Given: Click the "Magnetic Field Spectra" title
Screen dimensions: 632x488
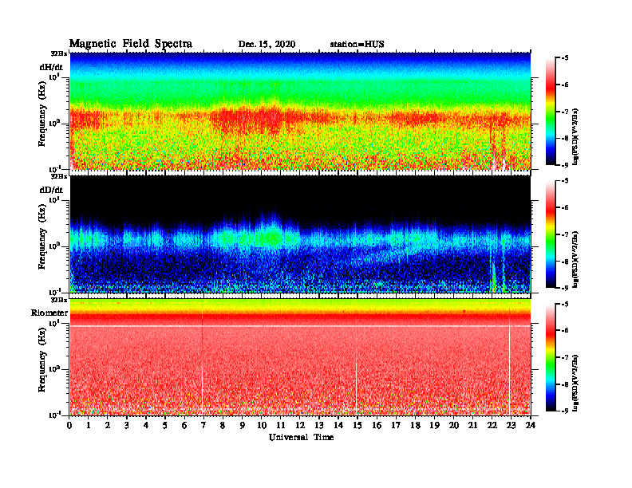Looking at the screenshot, I should [131, 44].
